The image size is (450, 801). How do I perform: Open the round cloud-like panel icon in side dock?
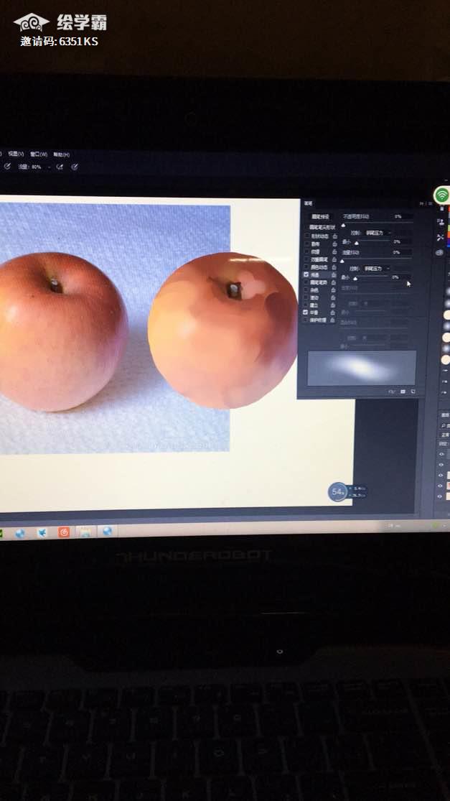coord(440,252)
